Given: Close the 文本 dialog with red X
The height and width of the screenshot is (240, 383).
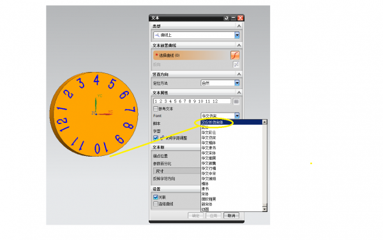Looking at the screenshot, I should tap(241, 18).
